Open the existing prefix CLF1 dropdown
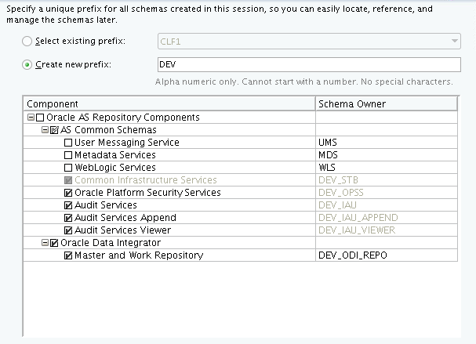476x344 pixels. coord(454,42)
